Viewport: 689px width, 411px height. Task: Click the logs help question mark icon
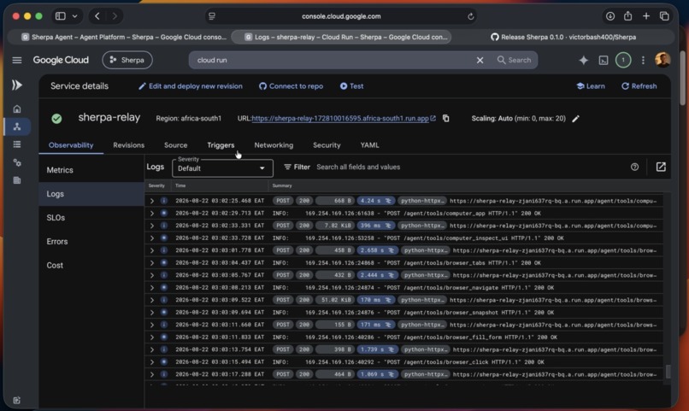[x=634, y=167]
